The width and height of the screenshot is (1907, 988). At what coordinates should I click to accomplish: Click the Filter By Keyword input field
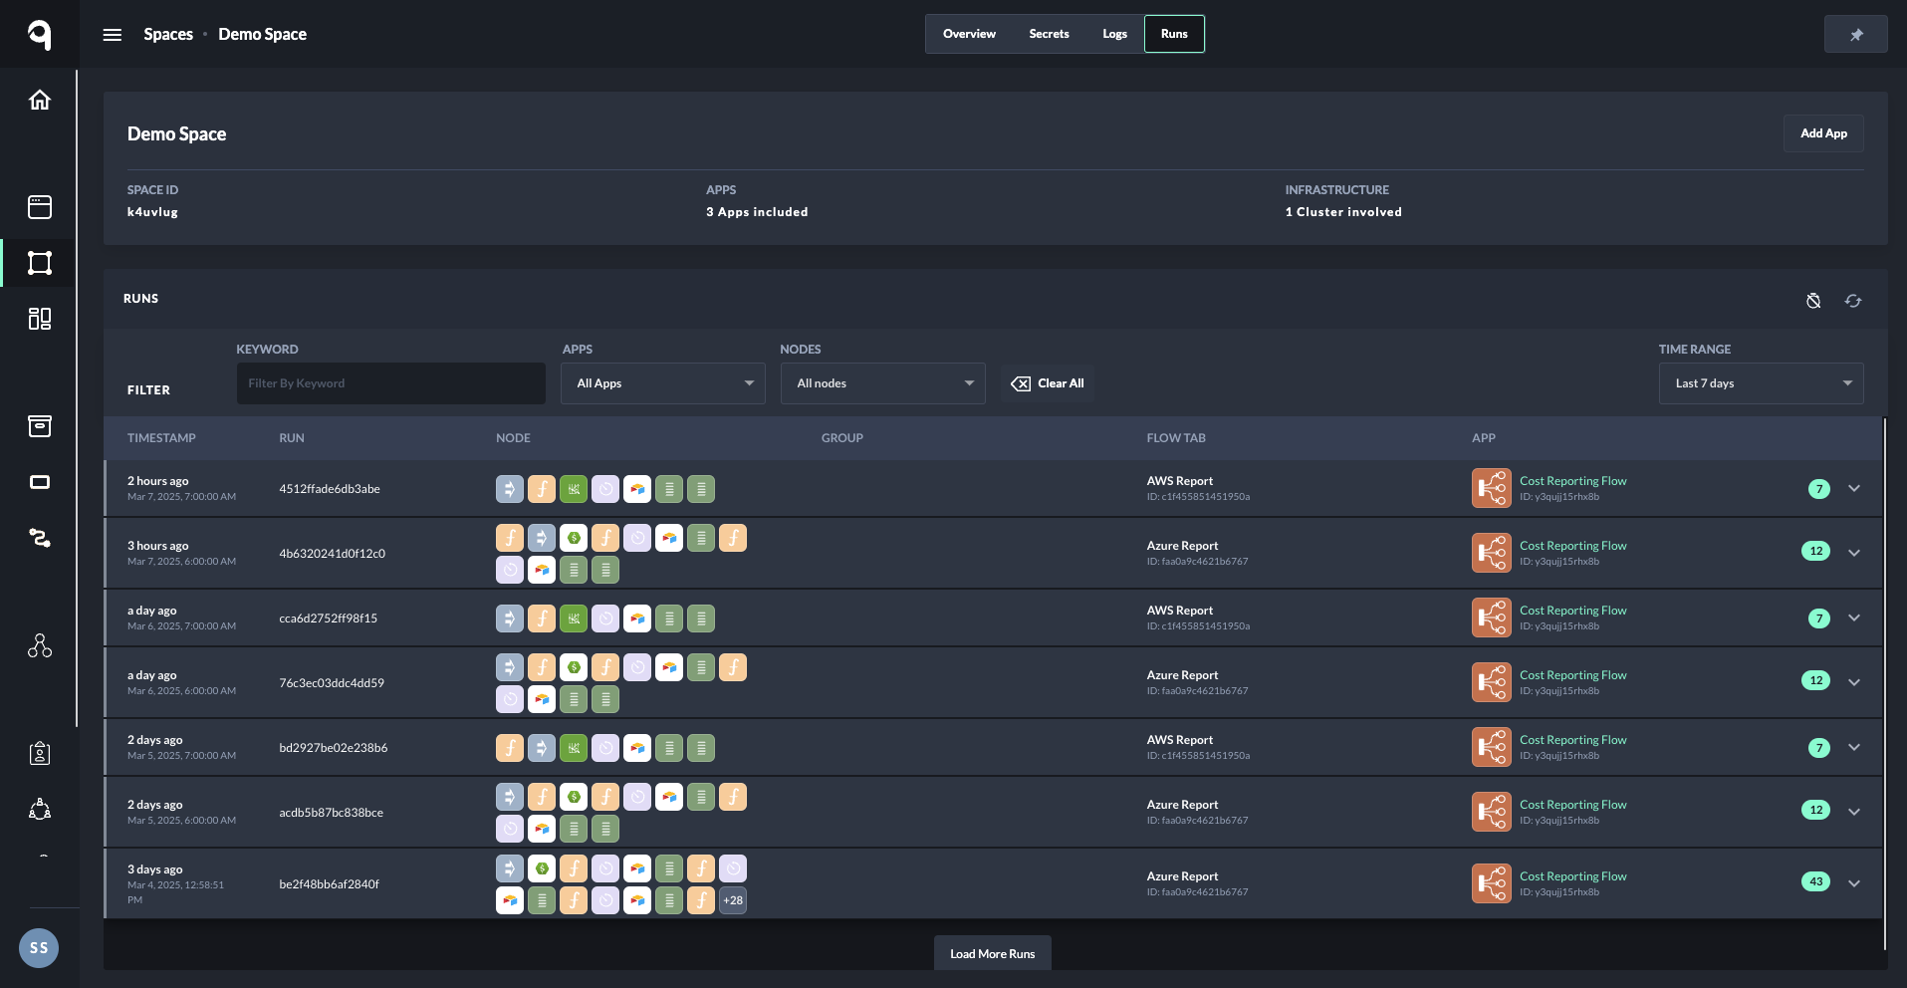390,383
